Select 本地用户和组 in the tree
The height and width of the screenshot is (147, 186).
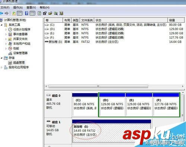point(22,44)
